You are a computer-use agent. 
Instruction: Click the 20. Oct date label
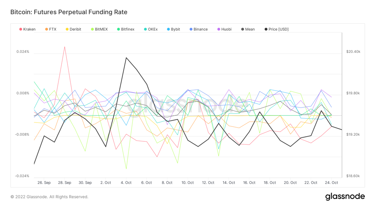tap(290, 183)
